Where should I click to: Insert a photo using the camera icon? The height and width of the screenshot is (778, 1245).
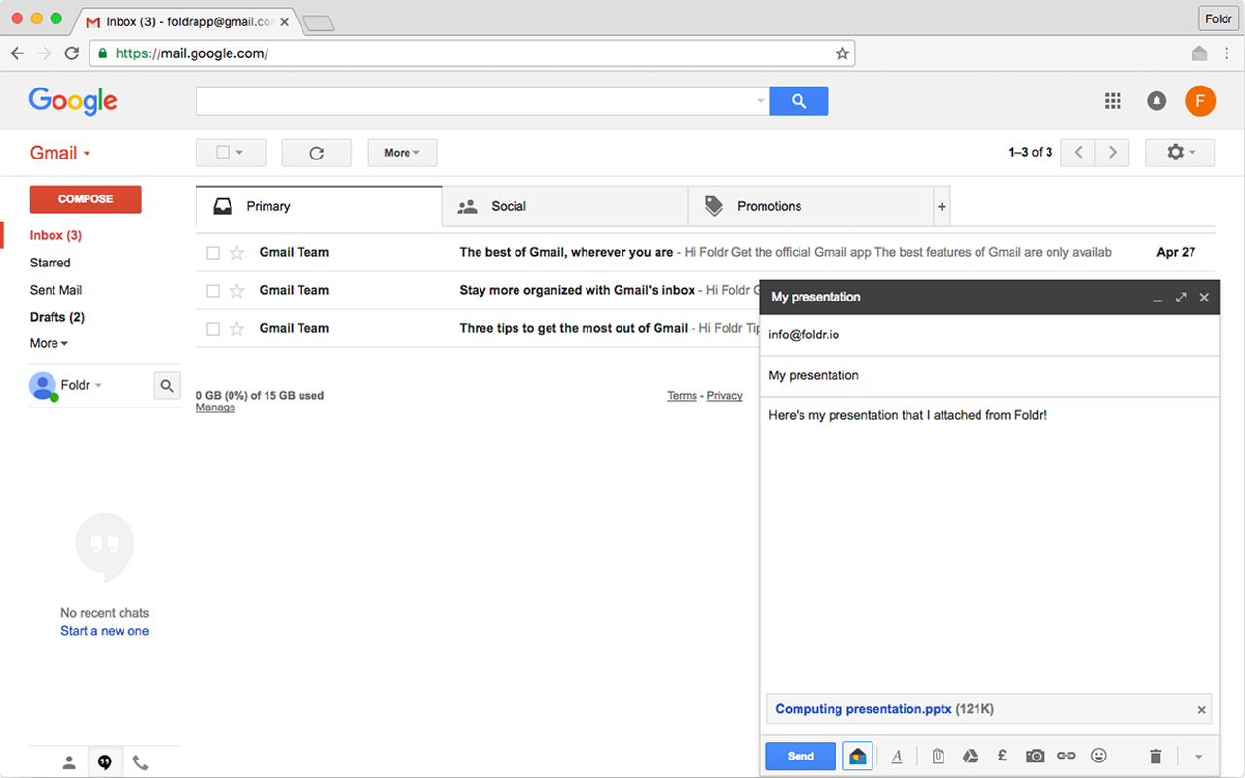point(1034,756)
